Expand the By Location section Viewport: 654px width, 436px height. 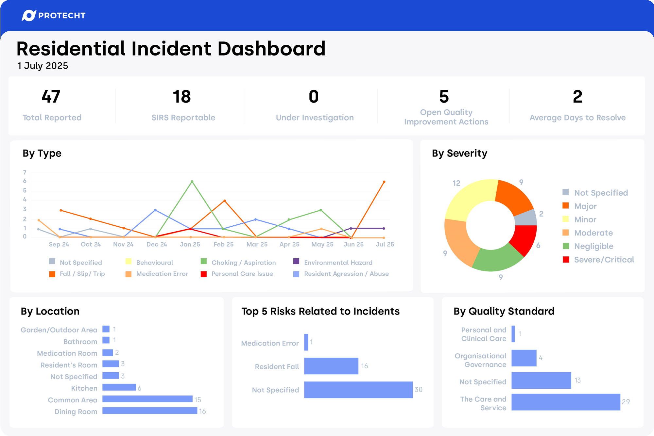(x=50, y=311)
